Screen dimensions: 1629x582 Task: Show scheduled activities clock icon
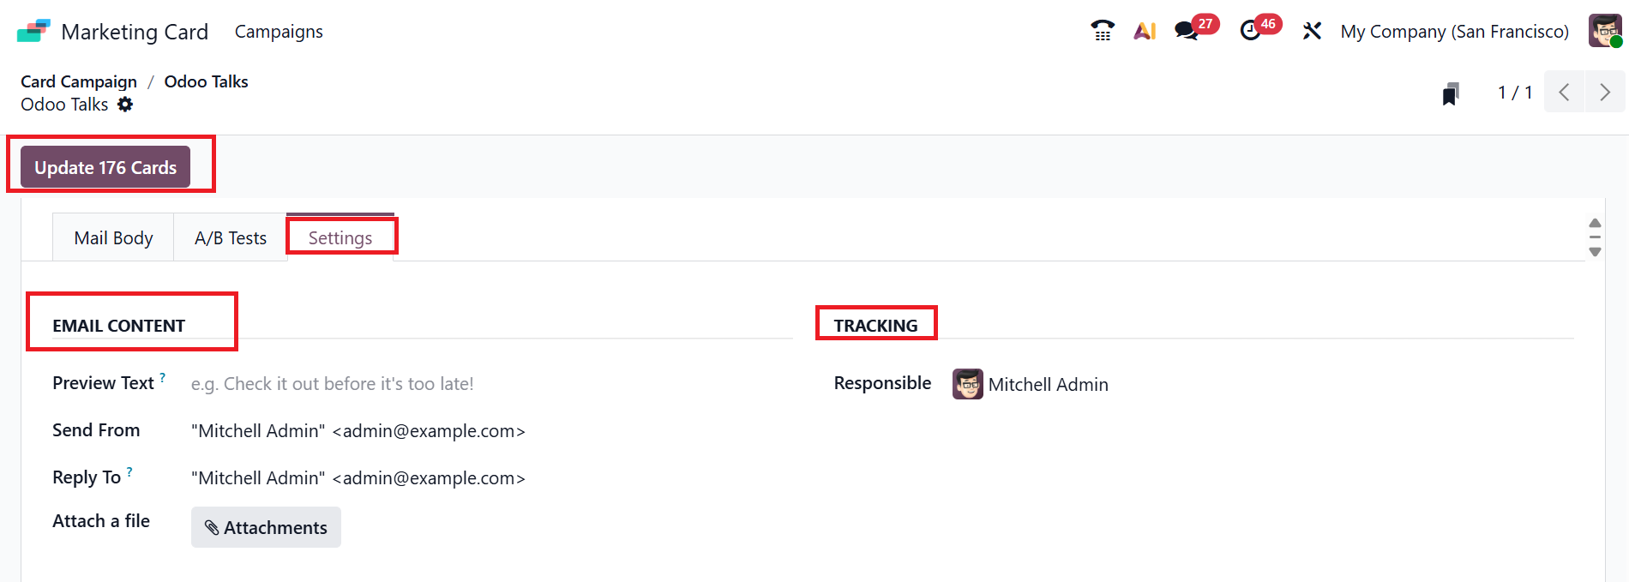(x=1251, y=32)
